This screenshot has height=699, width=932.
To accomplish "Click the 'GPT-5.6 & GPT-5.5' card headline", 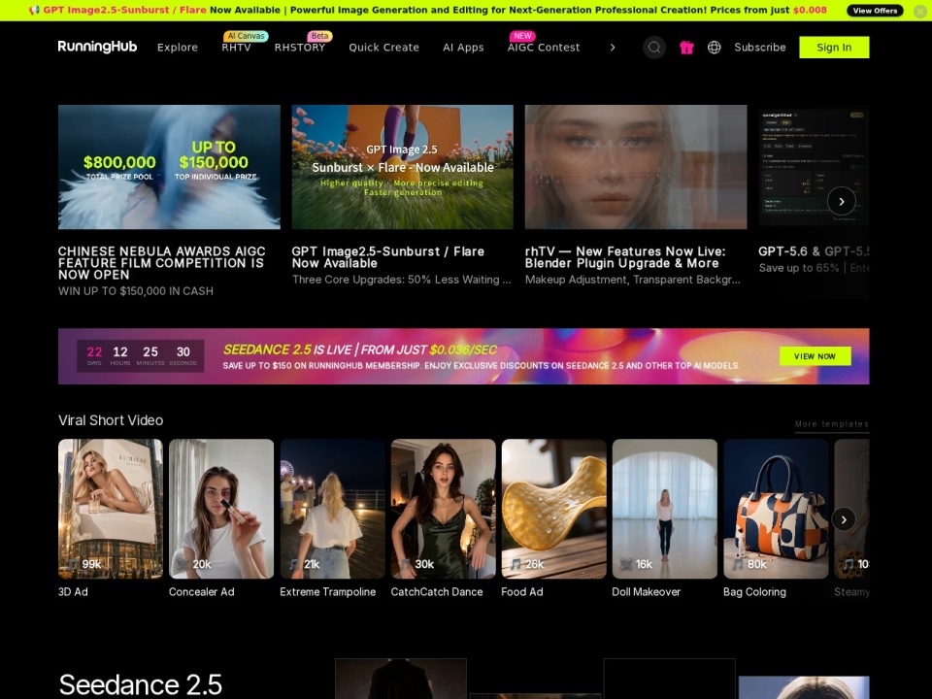I will click(x=814, y=251).
